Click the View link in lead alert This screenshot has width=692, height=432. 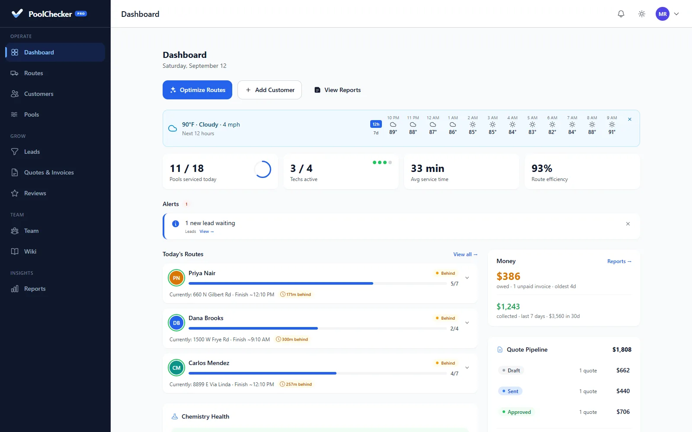(207, 232)
